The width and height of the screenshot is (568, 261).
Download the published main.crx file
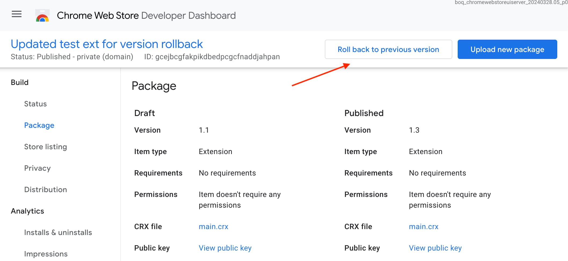coord(424,226)
